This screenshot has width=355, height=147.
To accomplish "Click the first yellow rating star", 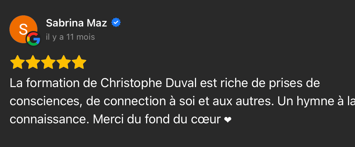I will 17,62.
